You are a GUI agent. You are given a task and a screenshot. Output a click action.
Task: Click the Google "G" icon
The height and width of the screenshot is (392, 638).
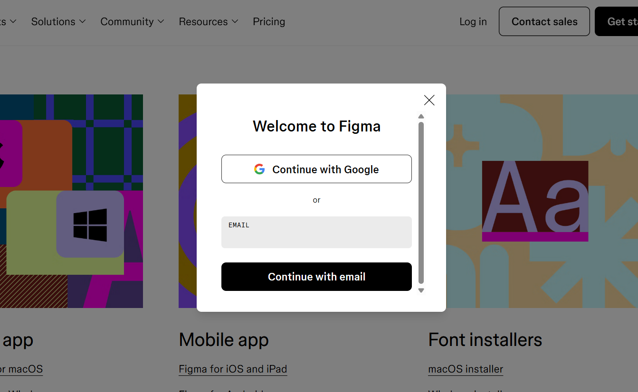[259, 169]
